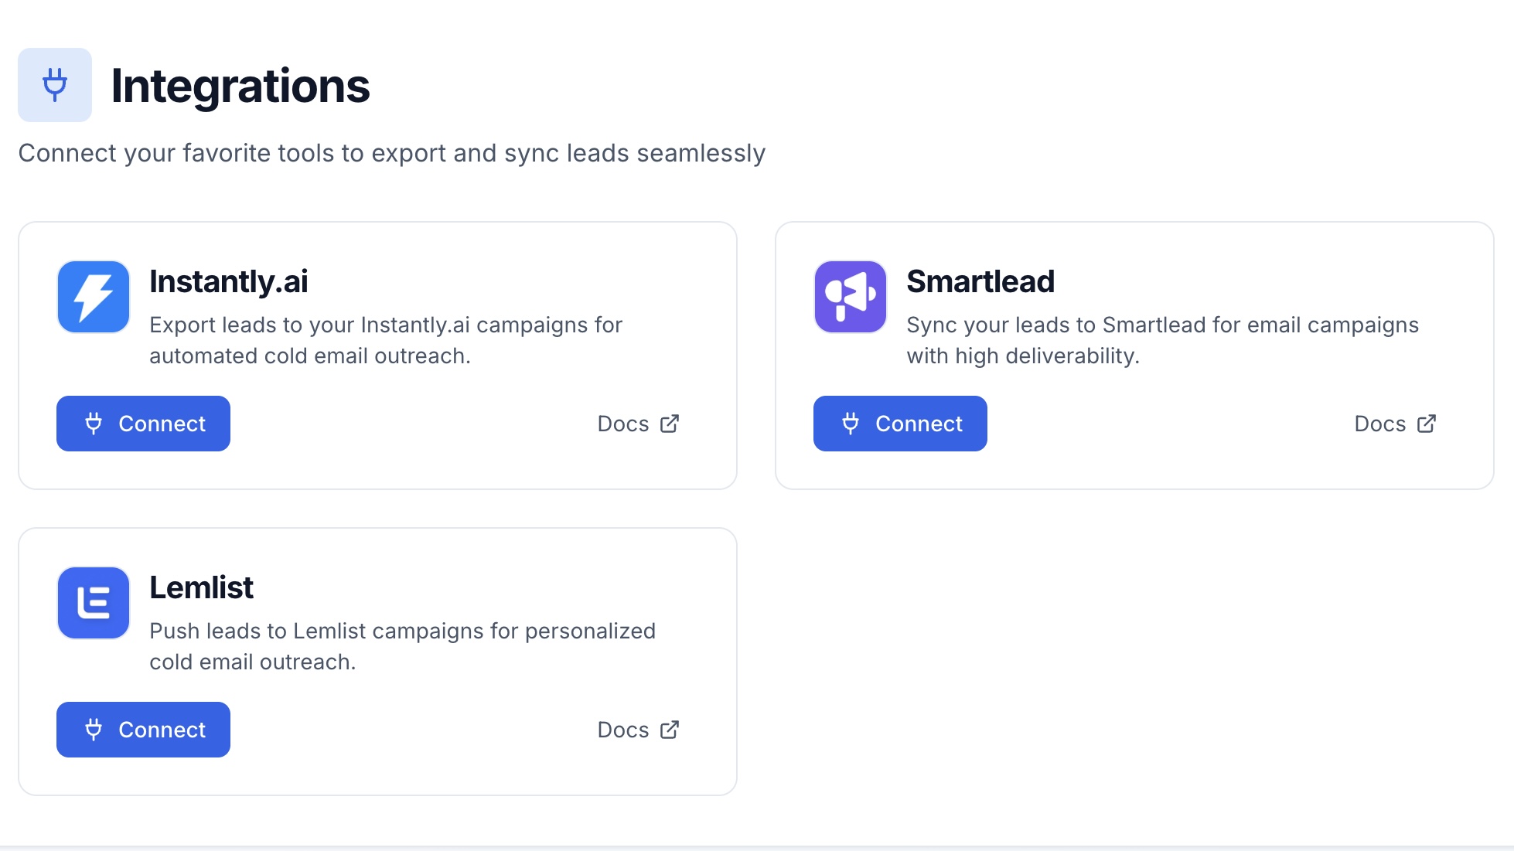Click the Instantly.ai lightning bolt logo
Image resolution: width=1514 pixels, height=851 pixels.
[94, 297]
